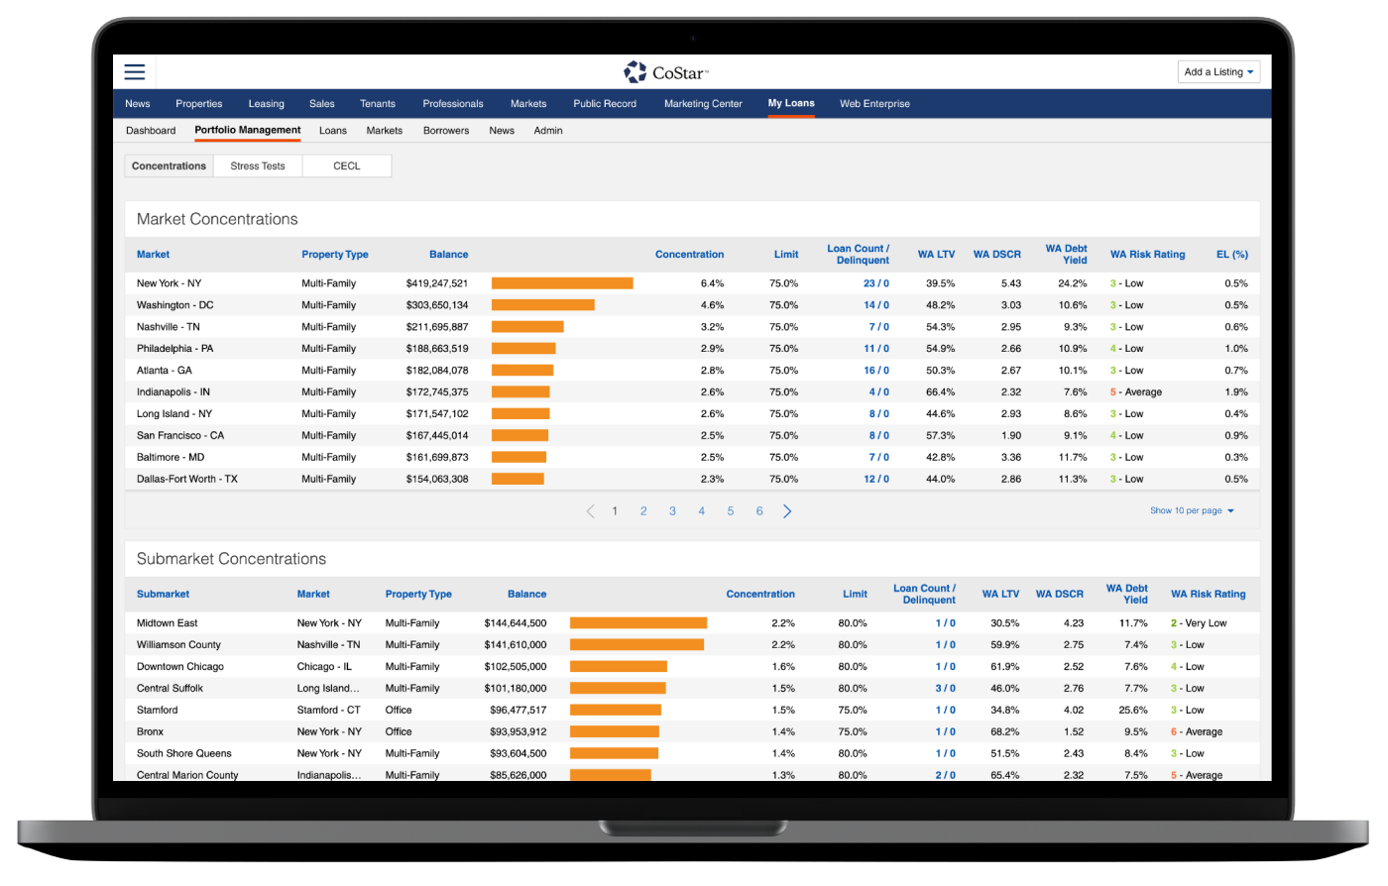This screenshot has width=1388, height=886.
Task: Go to page 6 of market results
Action: tap(759, 511)
